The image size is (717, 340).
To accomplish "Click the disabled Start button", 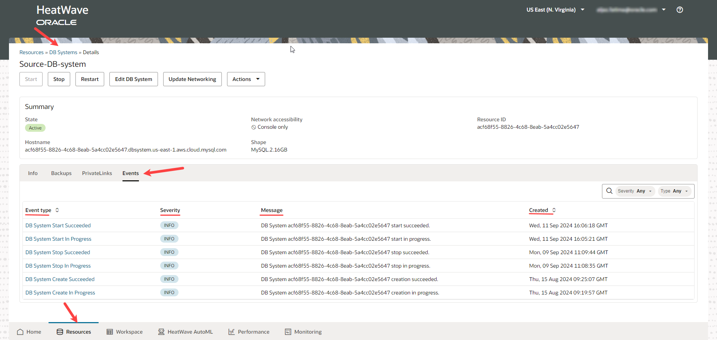I will pyautogui.click(x=31, y=79).
